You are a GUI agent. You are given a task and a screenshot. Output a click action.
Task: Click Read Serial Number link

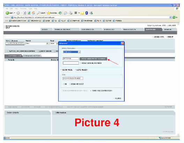pos(91,63)
